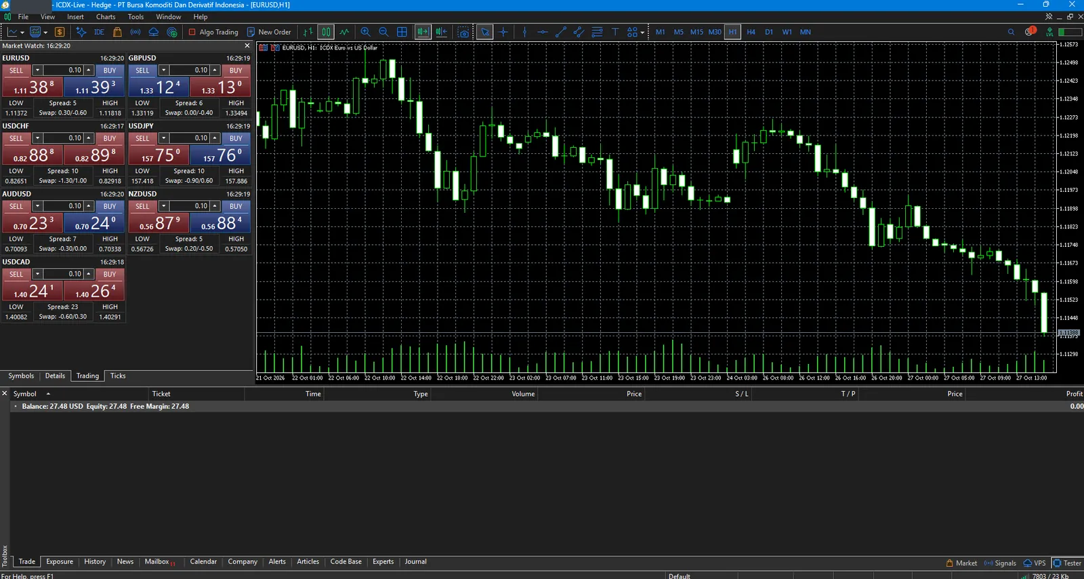1084x579 pixels.
Task: Select the crosshair tool
Action: pos(503,32)
